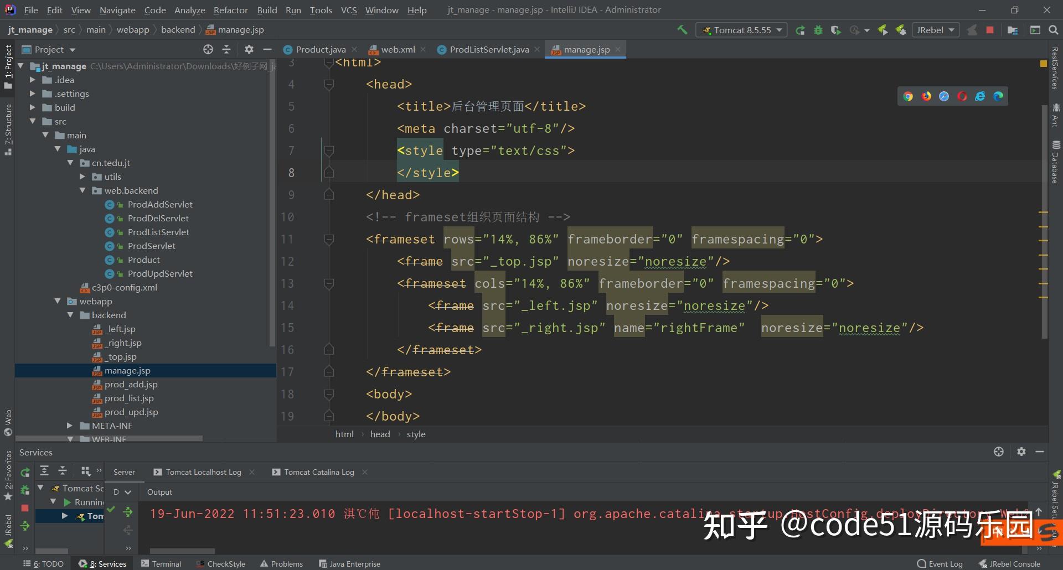Close the manage.jsp tab

618,49
